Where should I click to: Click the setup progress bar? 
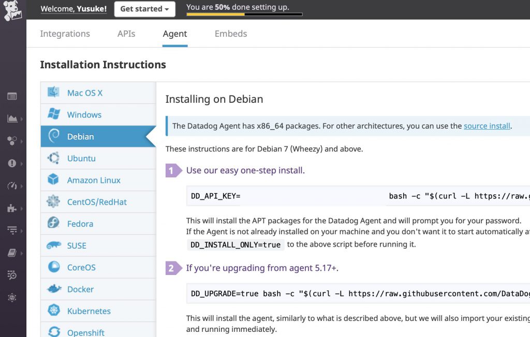pos(244,14)
